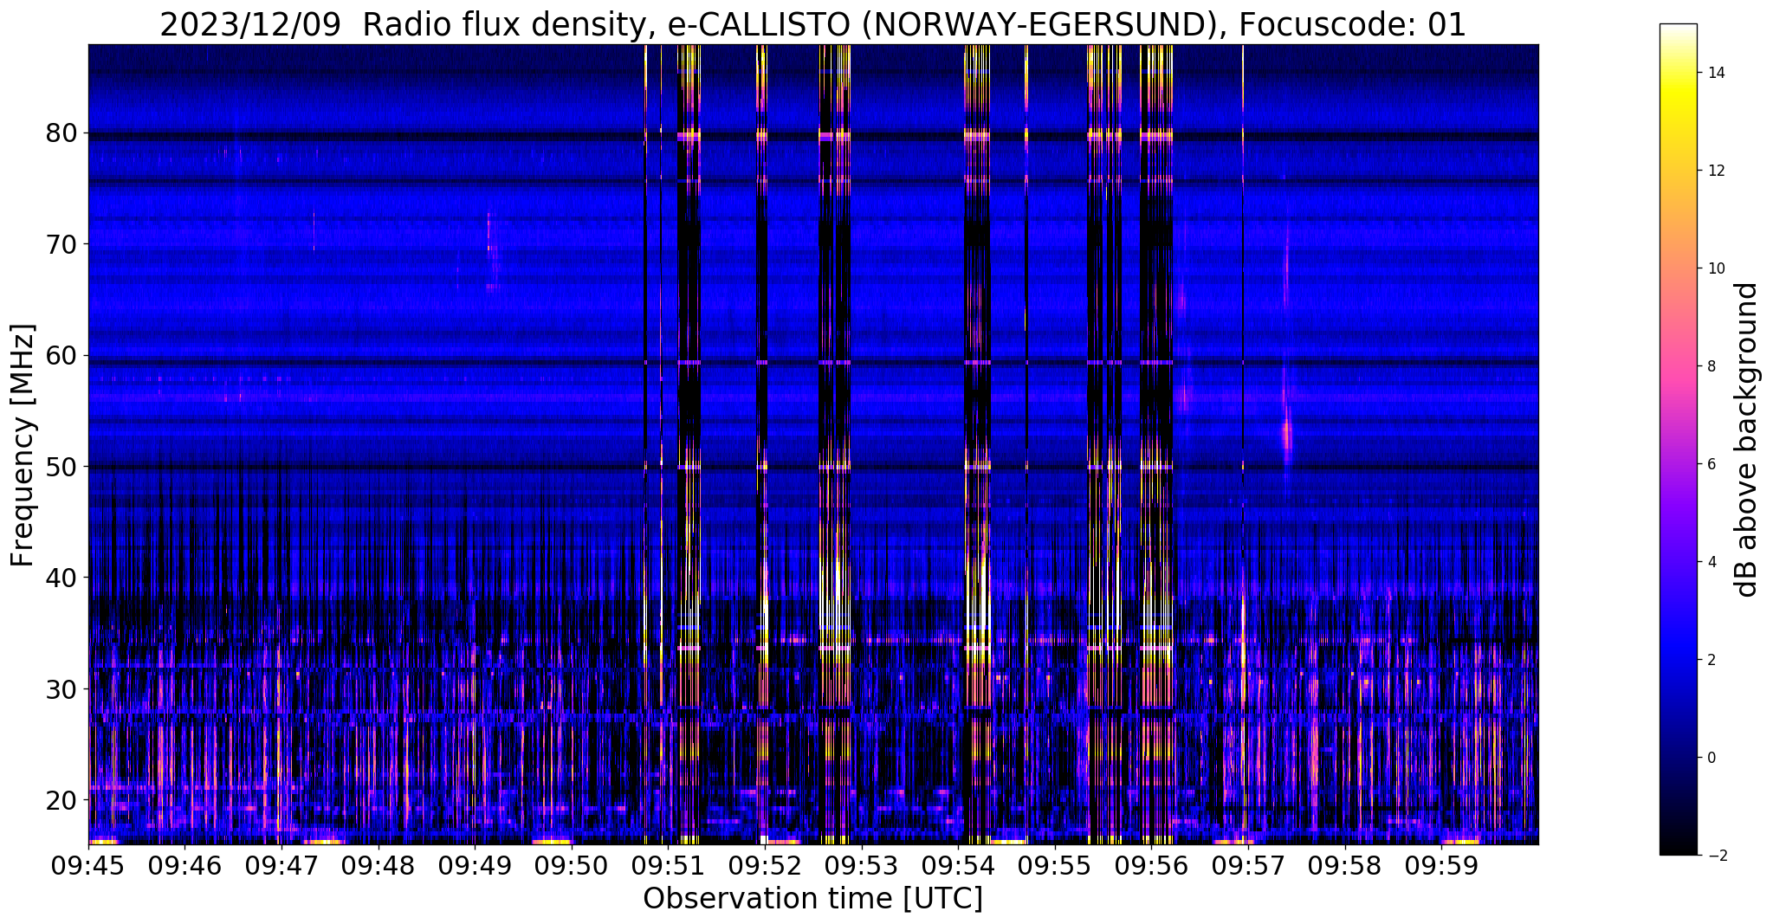Select the 09:54 time tick label
The height and width of the screenshot is (924, 1773).
(958, 865)
